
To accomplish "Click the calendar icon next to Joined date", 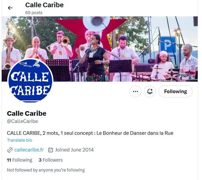I will (x=51, y=150).
